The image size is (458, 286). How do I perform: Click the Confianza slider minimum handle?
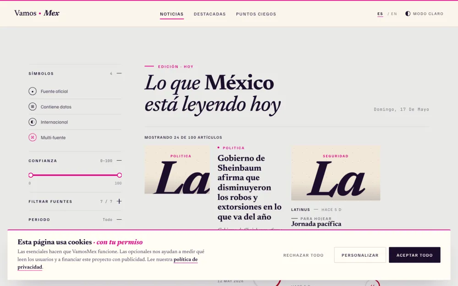click(x=31, y=175)
